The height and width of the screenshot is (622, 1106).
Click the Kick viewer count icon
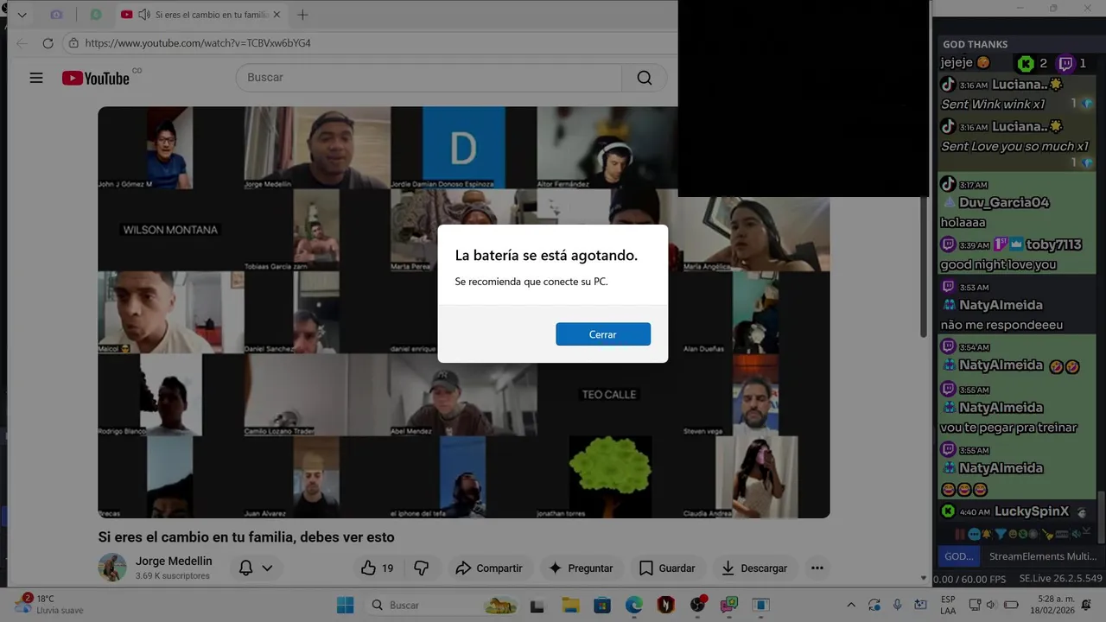[x=1026, y=63]
